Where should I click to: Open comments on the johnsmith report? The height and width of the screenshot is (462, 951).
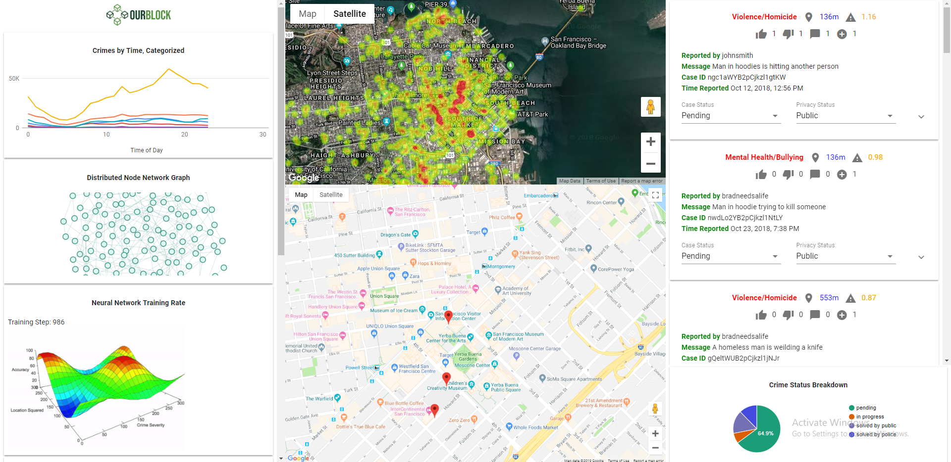tap(815, 34)
